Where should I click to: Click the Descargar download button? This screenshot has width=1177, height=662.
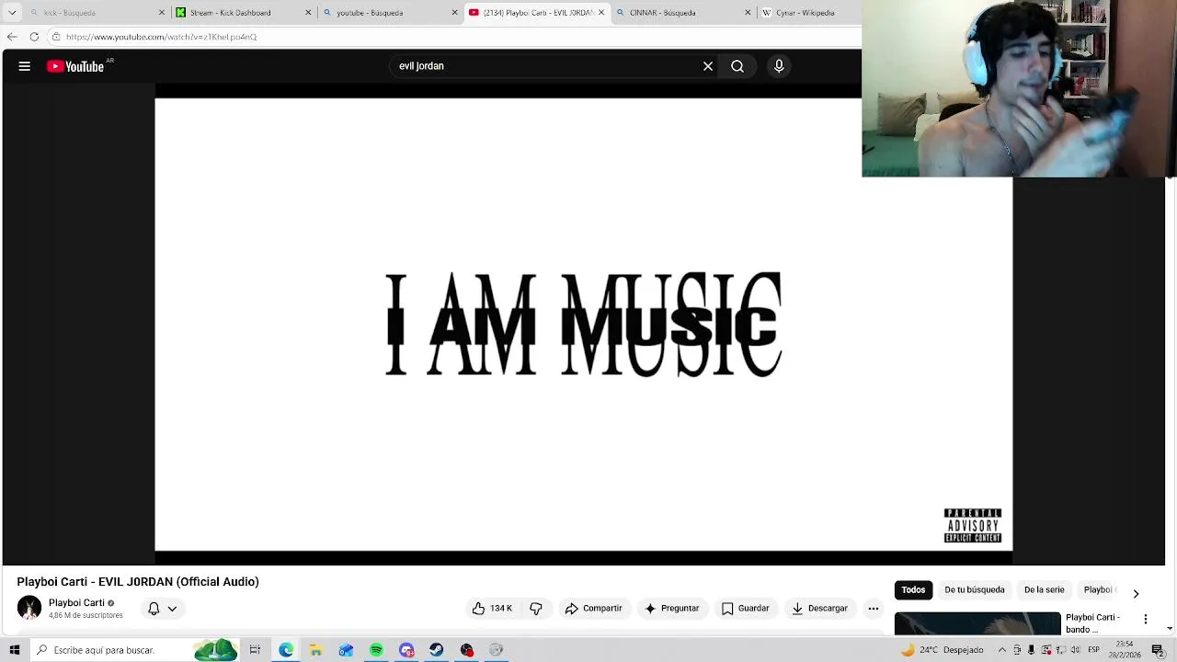click(819, 609)
